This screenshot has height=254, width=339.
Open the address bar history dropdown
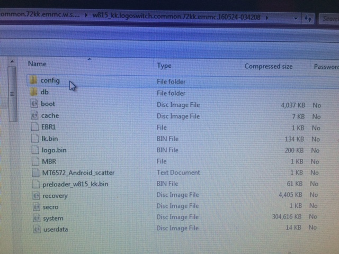coord(296,19)
